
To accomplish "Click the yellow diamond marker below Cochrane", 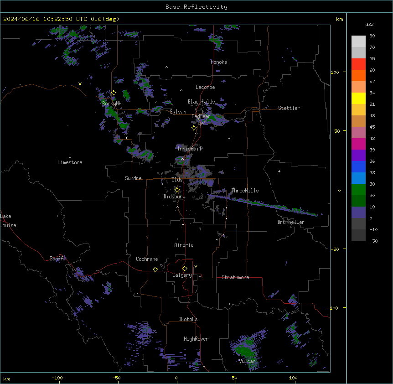I will coord(155,269).
